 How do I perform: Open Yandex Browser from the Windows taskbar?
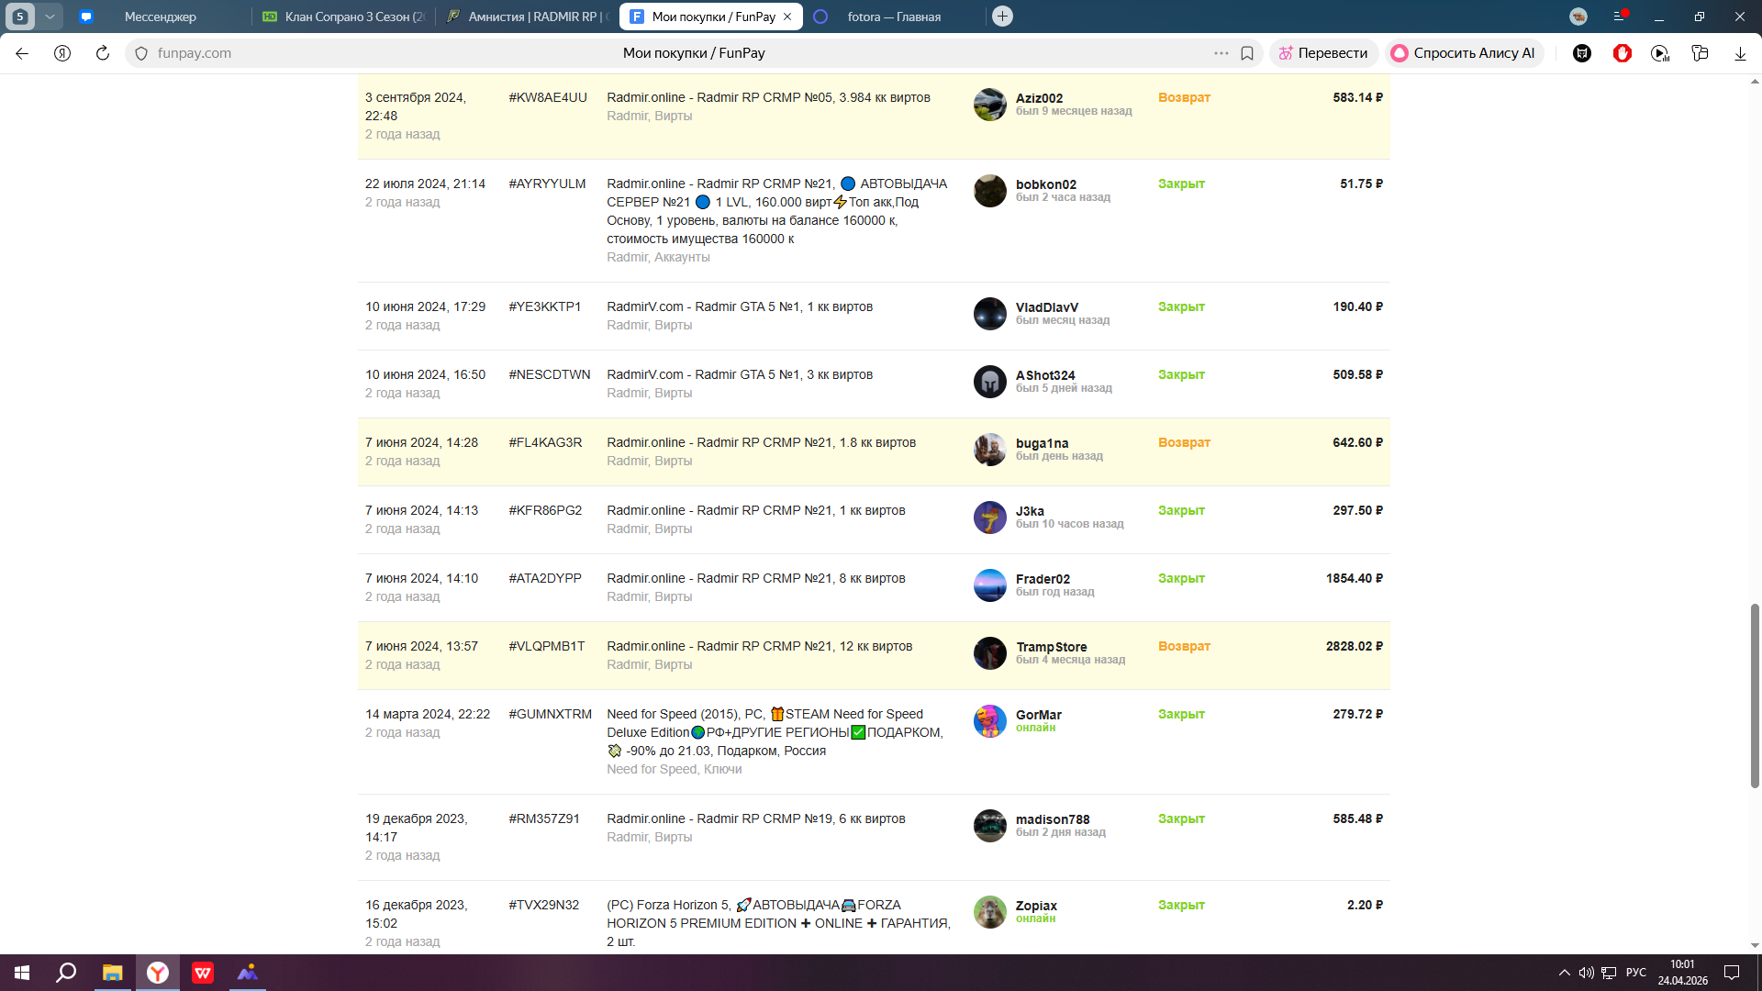coord(158,973)
